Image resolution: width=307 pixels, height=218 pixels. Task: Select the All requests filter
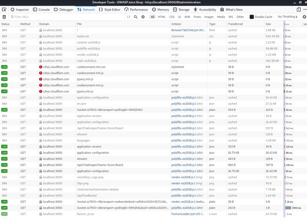coord(153,17)
